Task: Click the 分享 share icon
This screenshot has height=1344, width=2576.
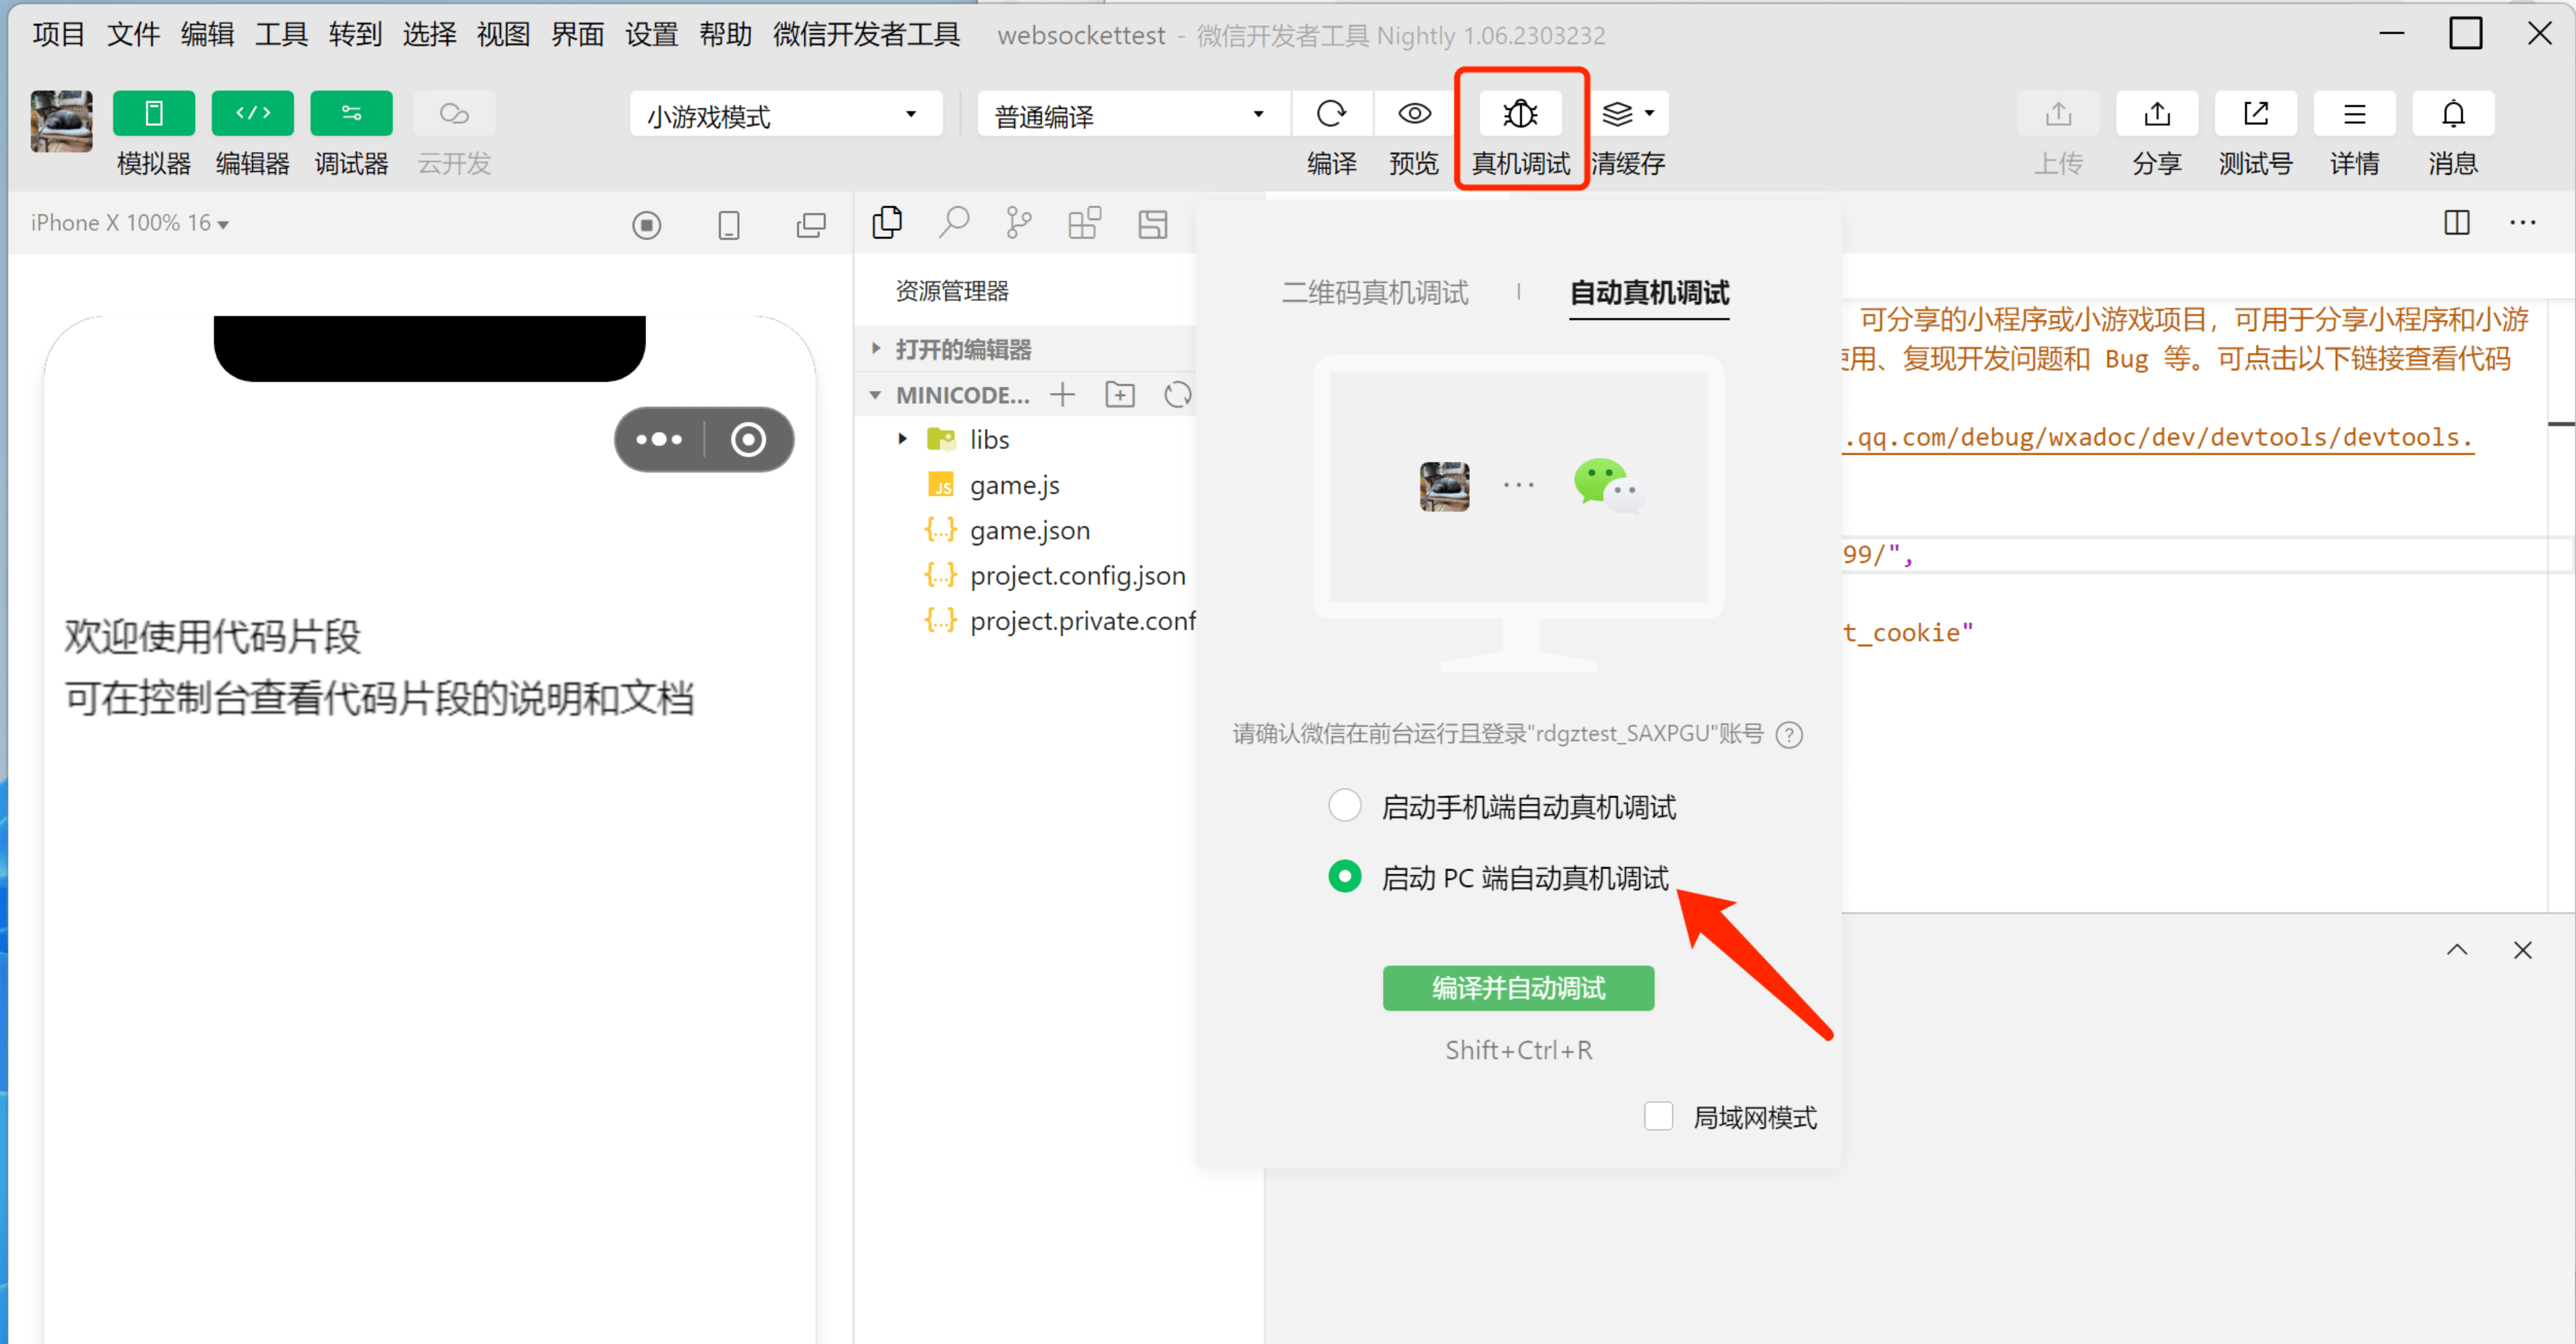Action: tap(2157, 113)
